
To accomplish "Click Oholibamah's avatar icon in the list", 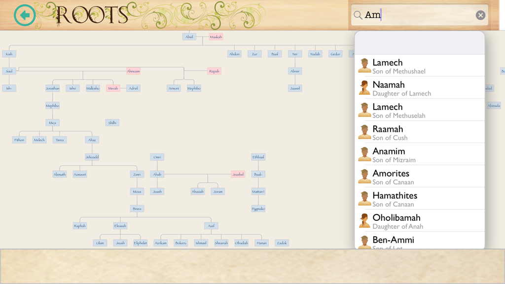I will coord(364,220).
